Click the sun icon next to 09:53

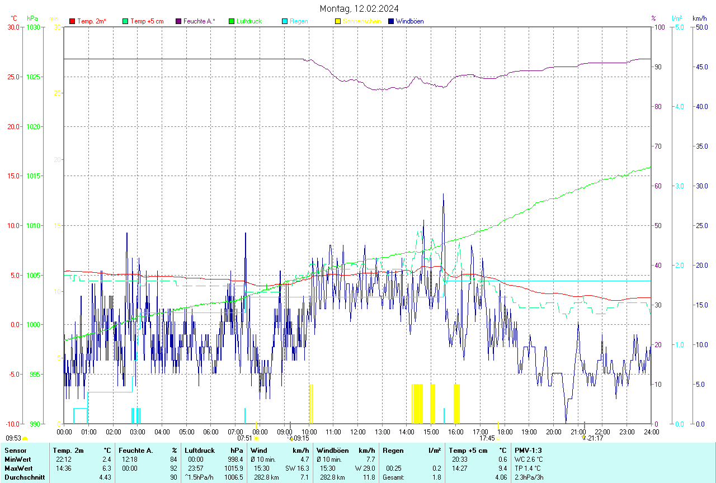coord(25,439)
